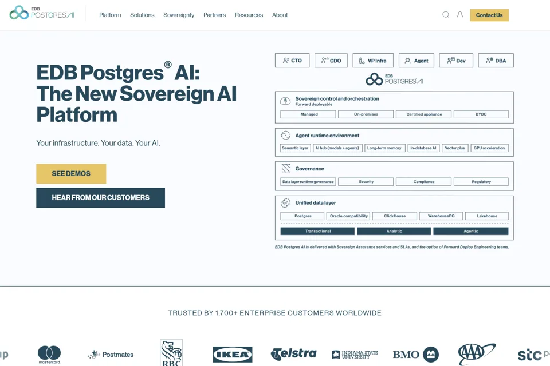Open the Partners menu

tap(215, 15)
